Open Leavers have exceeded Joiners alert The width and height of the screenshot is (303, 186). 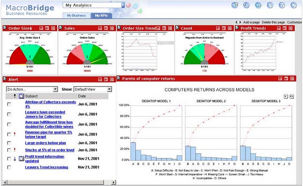(x=45, y=114)
